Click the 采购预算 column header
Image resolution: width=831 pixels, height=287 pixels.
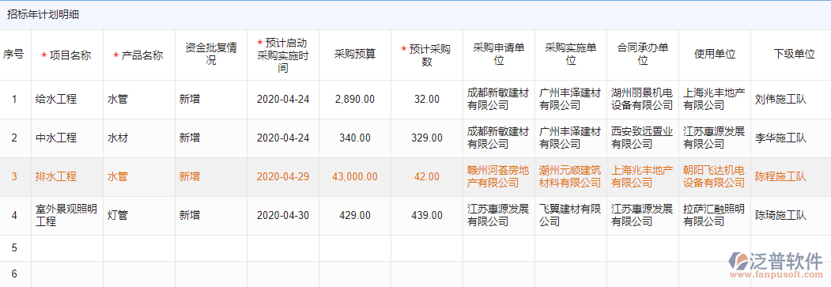(355, 55)
